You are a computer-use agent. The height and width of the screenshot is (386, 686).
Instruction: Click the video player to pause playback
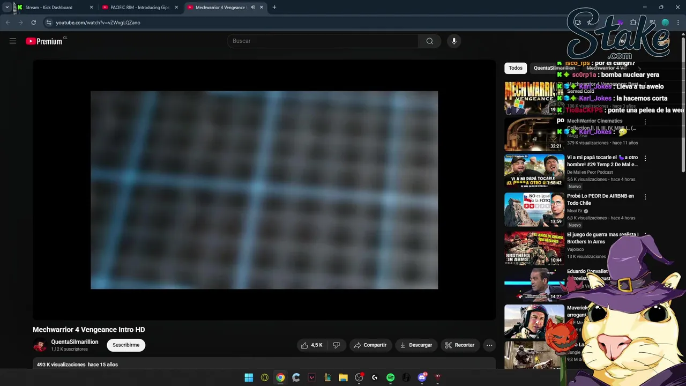click(x=264, y=190)
